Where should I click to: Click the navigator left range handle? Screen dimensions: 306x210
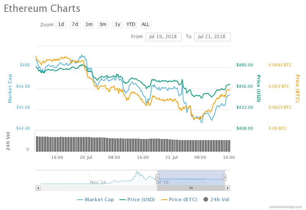[x=157, y=178]
